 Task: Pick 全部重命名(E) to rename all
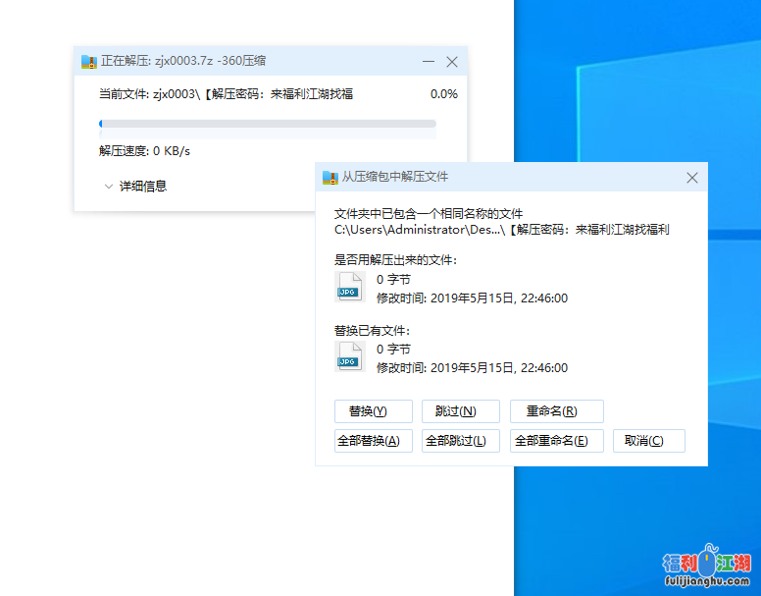click(556, 441)
